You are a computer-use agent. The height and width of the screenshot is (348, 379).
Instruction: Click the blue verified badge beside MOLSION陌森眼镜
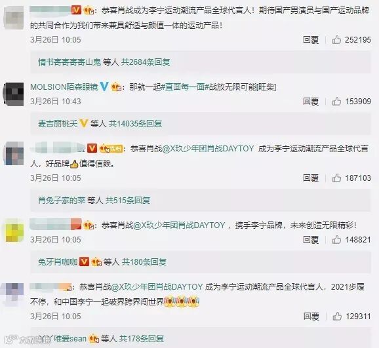(104, 87)
